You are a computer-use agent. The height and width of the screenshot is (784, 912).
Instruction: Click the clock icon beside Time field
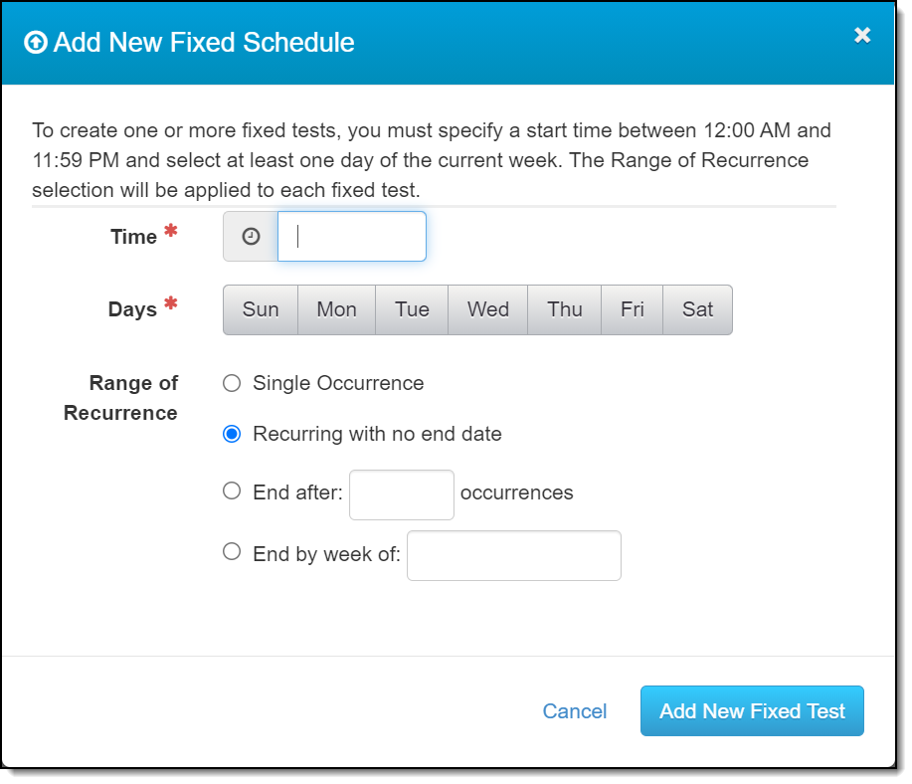pyautogui.click(x=251, y=237)
